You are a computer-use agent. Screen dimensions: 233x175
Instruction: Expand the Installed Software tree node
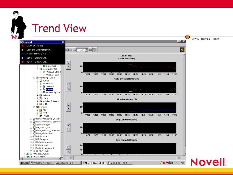pos(38,101)
